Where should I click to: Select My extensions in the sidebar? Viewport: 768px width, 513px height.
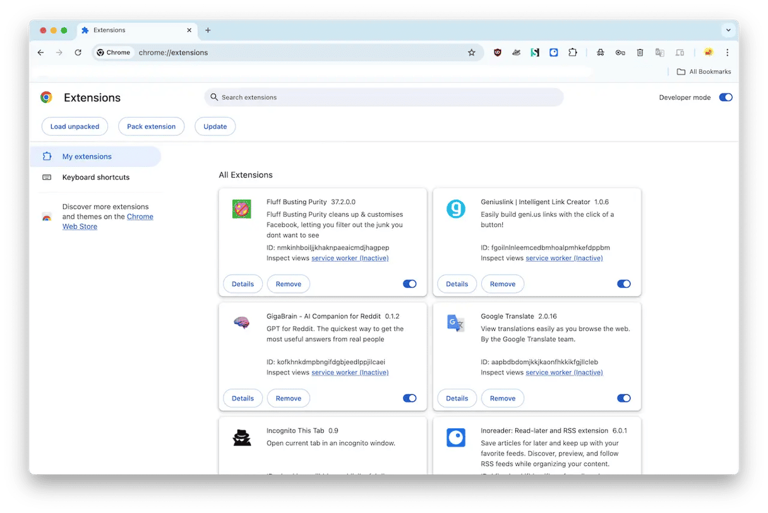pyautogui.click(x=87, y=157)
